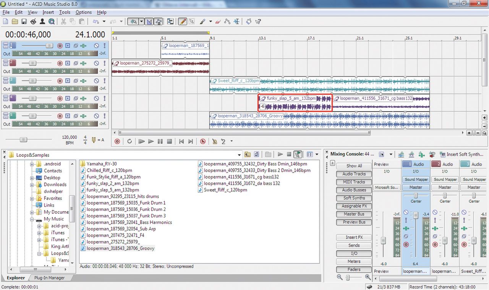Open the Undo history dropdown arrow
Image resolution: width=489 pixels, height=290 pixels.
point(104,22)
